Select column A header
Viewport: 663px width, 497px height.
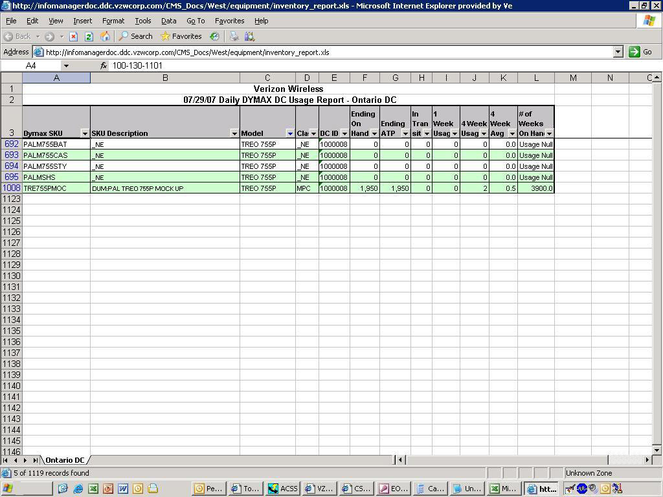tap(56, 78)
